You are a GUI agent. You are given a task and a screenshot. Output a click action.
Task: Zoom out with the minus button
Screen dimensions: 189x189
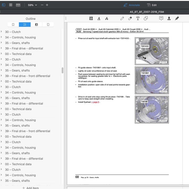[42, 5]
